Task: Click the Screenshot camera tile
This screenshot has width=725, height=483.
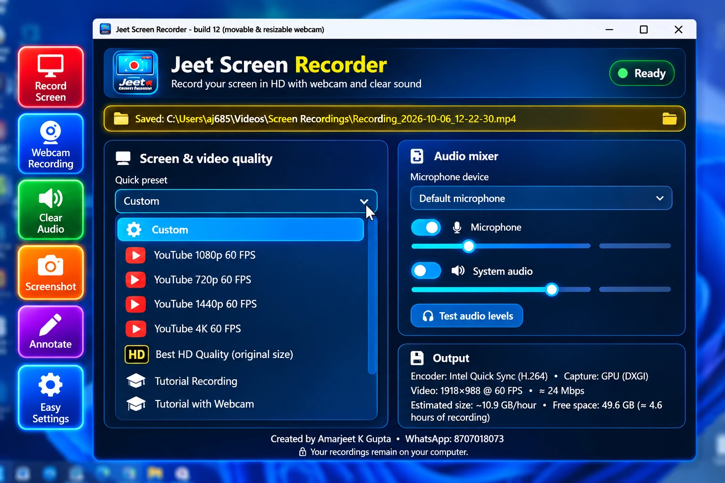Action: pyautogui.click(x=51, y=273)
